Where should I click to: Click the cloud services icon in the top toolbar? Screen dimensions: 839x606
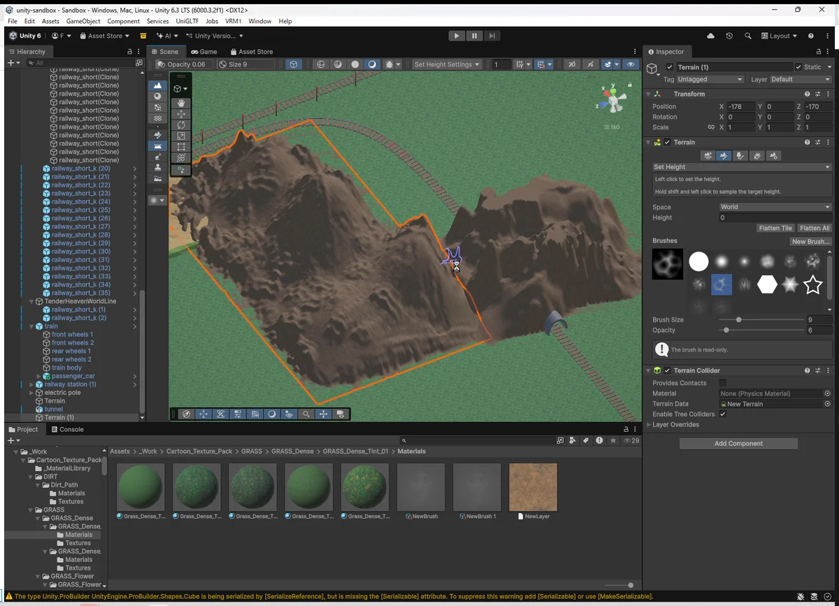coord(711,36)
